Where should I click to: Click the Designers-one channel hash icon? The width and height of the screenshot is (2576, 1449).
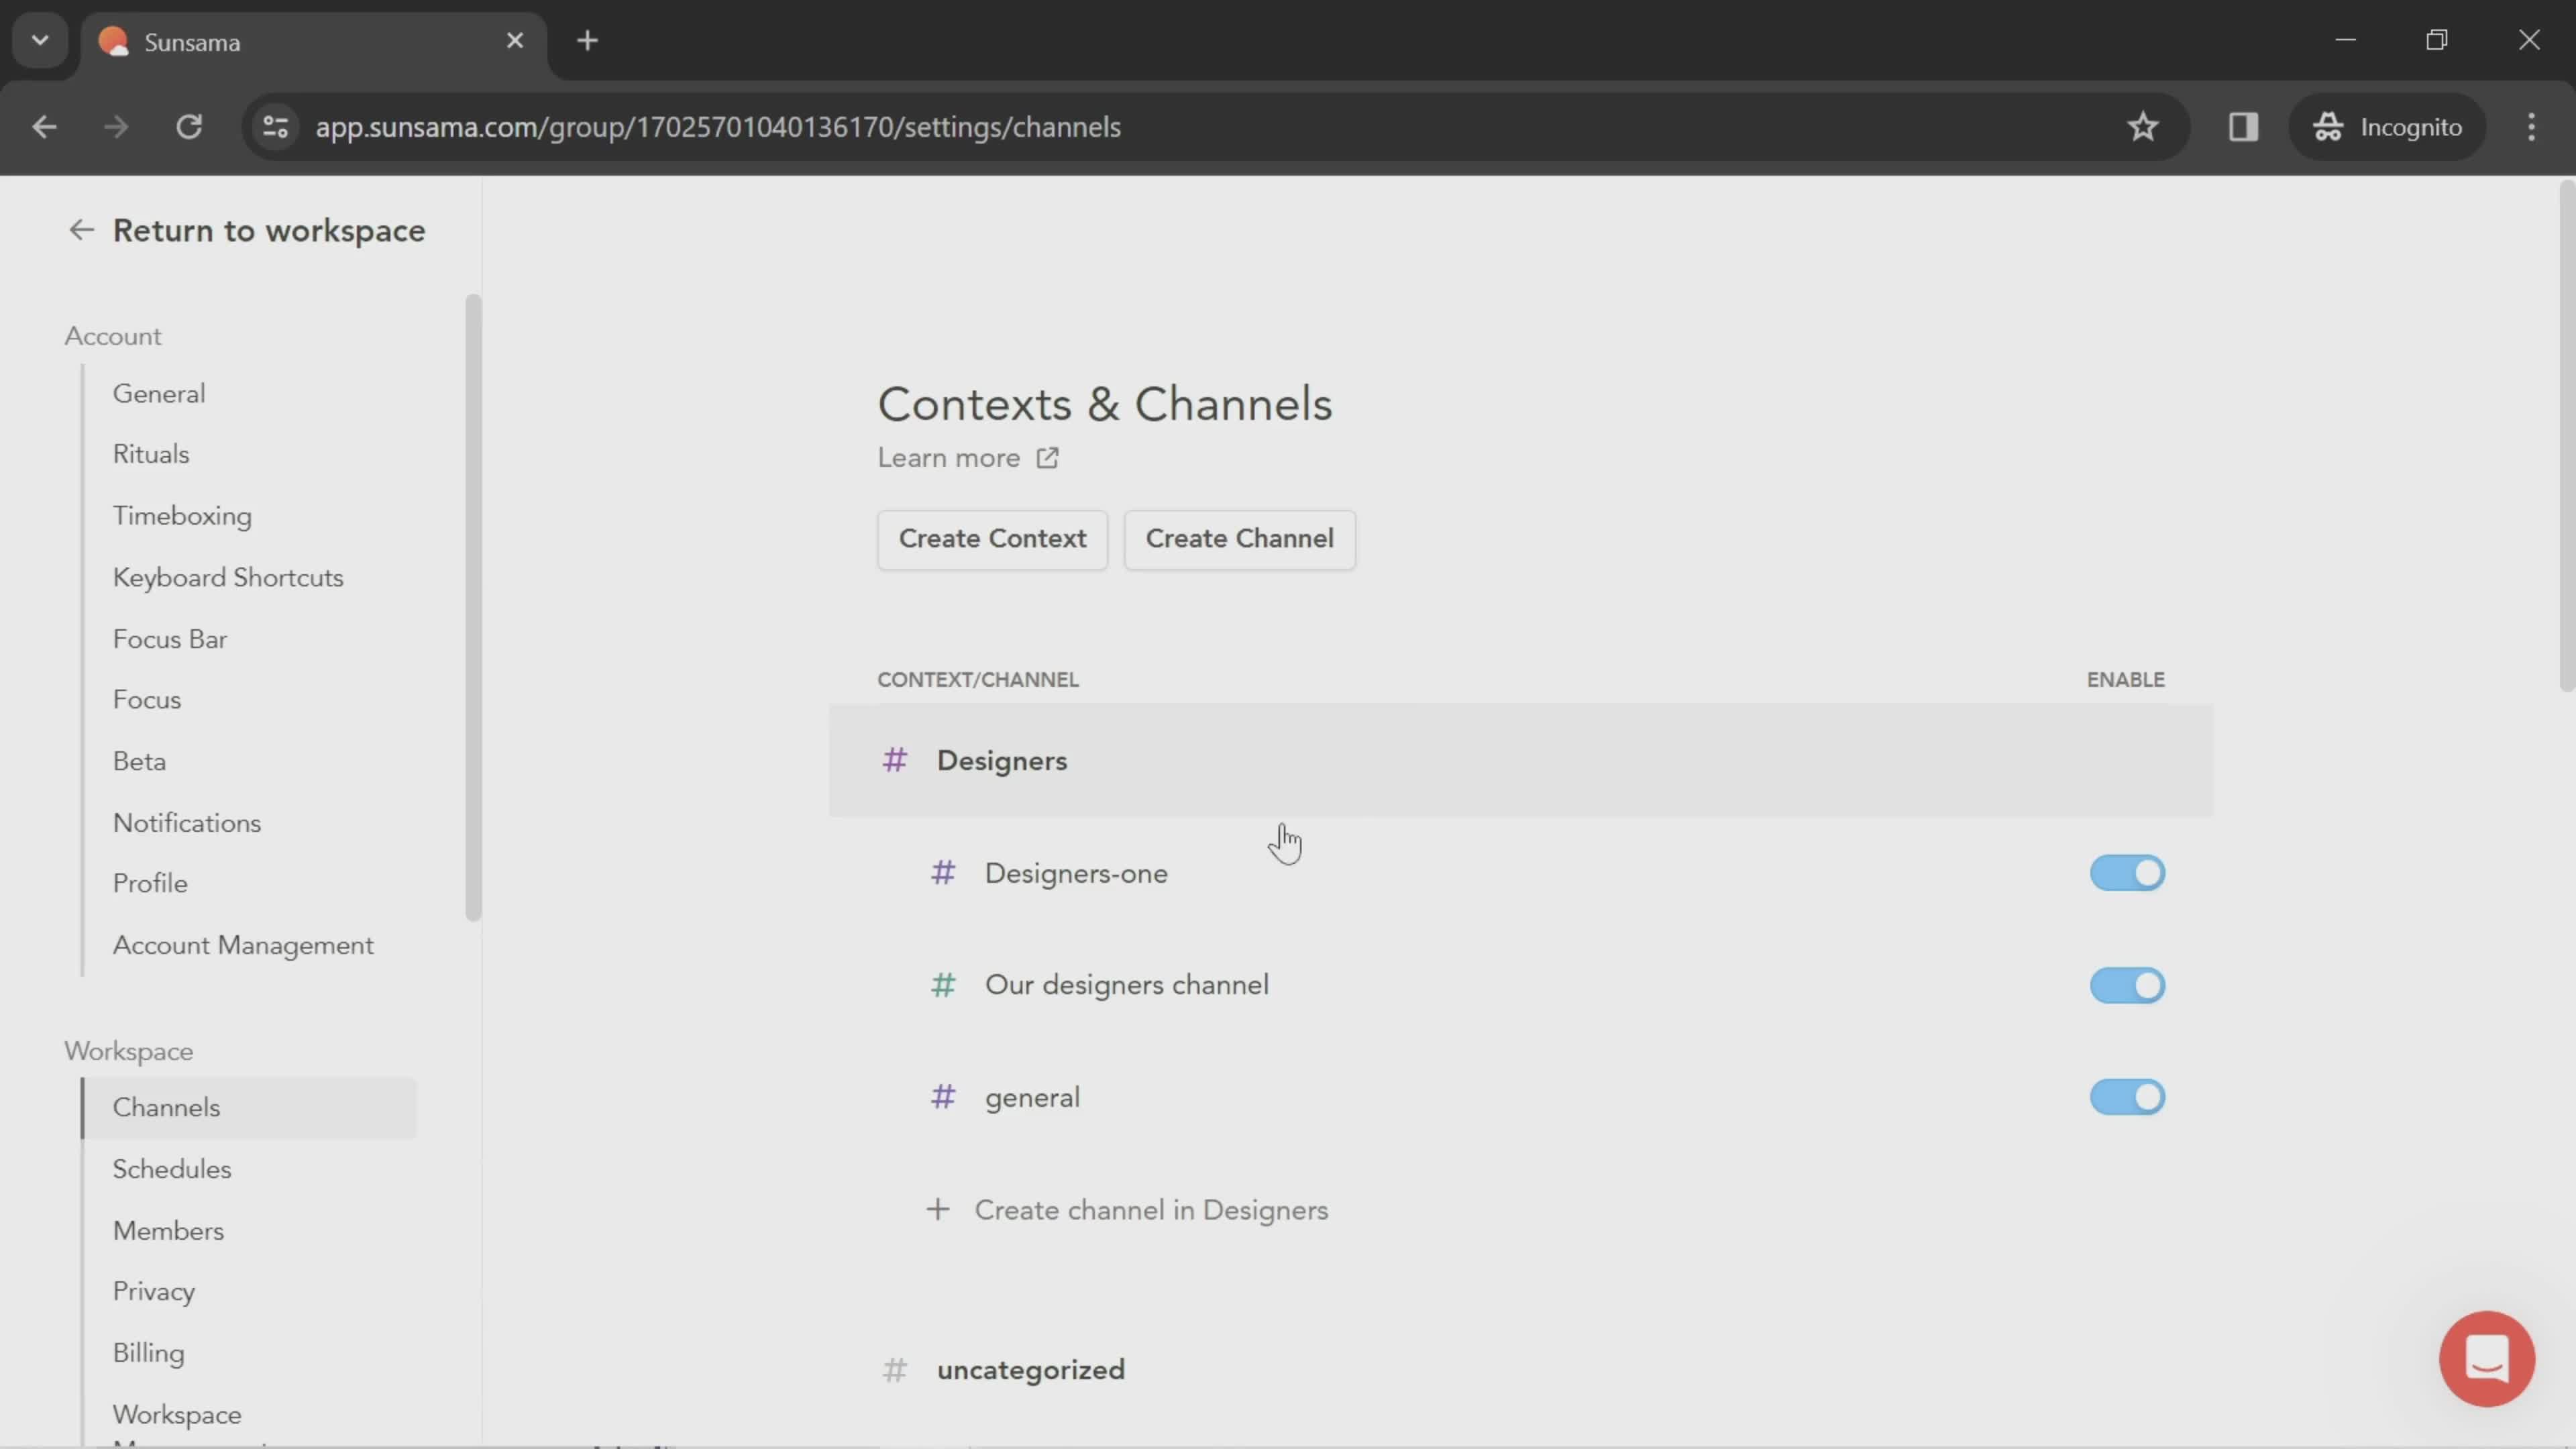pos(943,871)
